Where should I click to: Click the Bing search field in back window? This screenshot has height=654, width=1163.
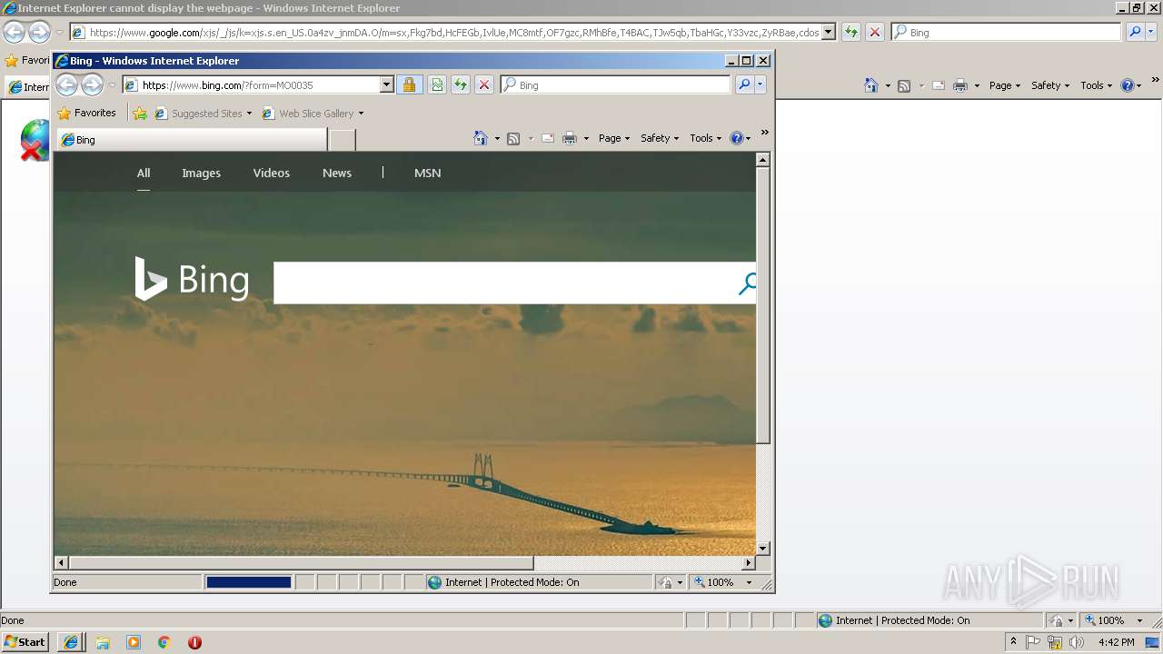tap(1007, 32)
